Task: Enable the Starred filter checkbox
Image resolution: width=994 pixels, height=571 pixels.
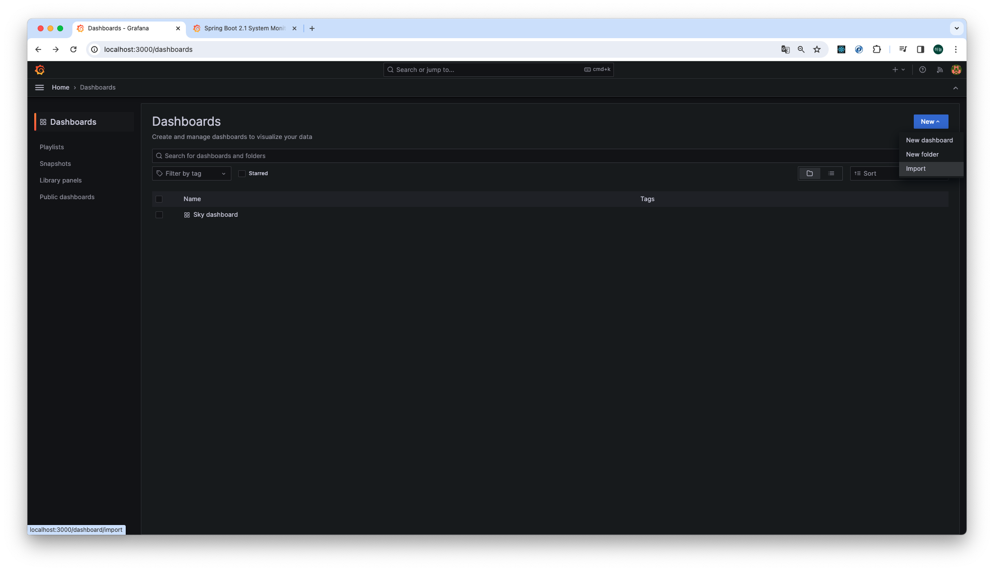Action: [242, 174]
